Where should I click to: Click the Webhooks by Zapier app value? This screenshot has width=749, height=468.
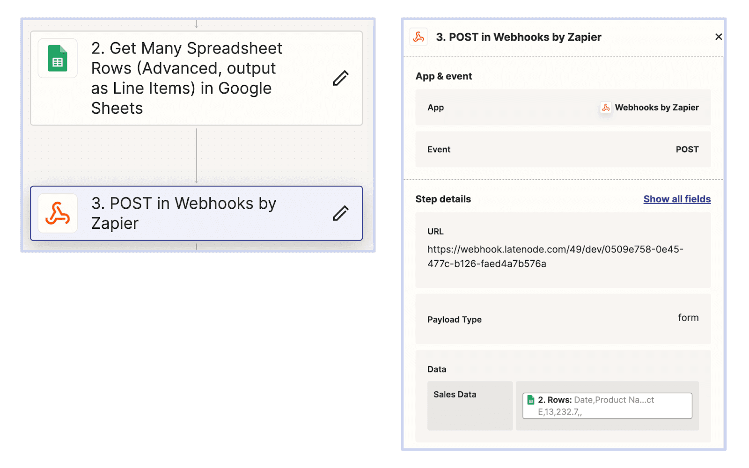pos(656,108)
